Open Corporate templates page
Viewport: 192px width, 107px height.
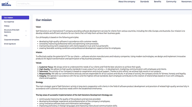pos(12,40)
